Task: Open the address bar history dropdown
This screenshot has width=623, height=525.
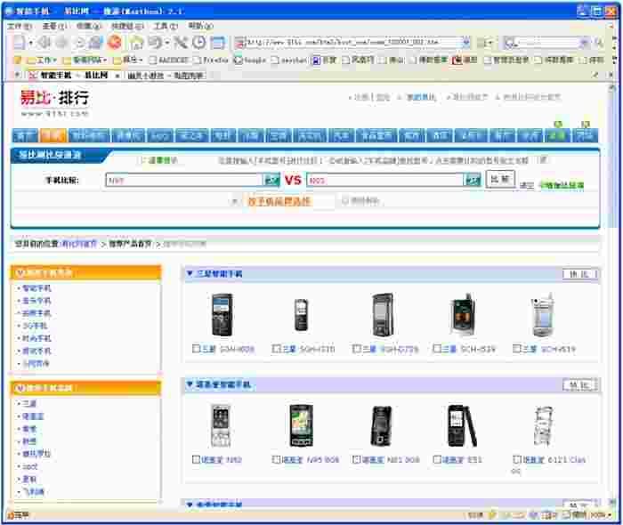Action: pyautogui.click(x=466, y=42)
